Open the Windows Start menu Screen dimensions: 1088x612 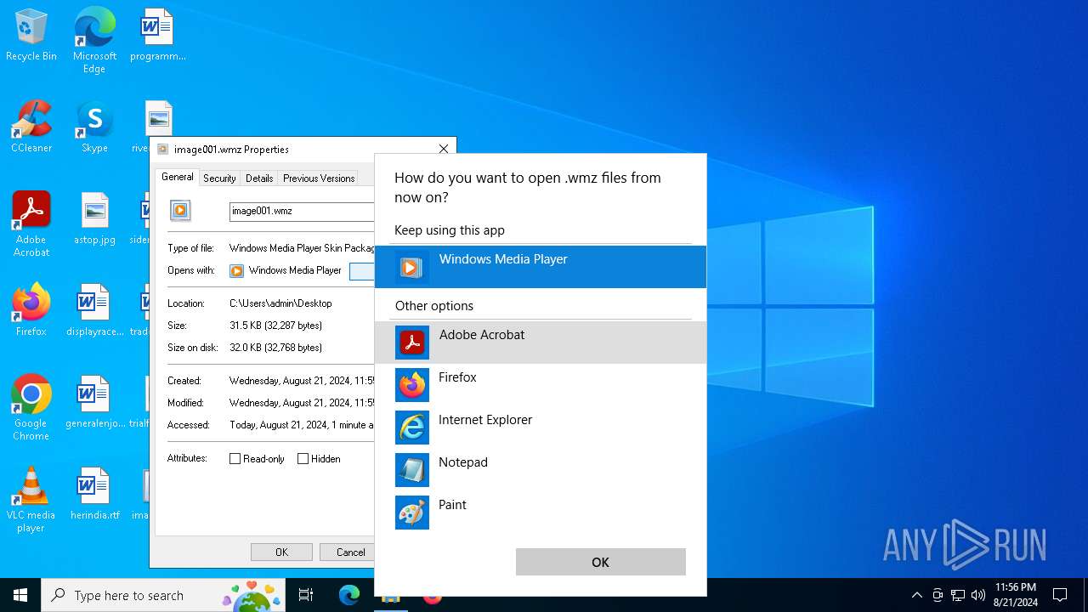pos(20,595)
